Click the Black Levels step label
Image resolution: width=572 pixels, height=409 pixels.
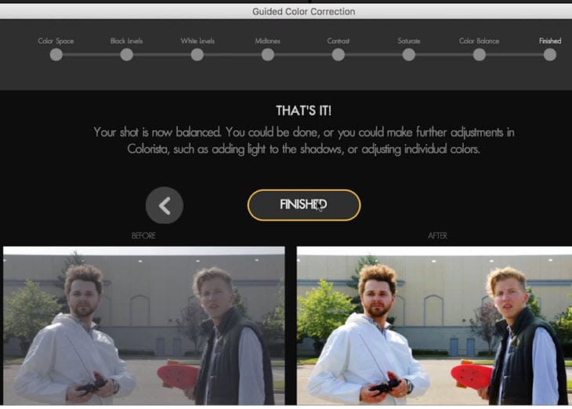[x=126, y=41]
